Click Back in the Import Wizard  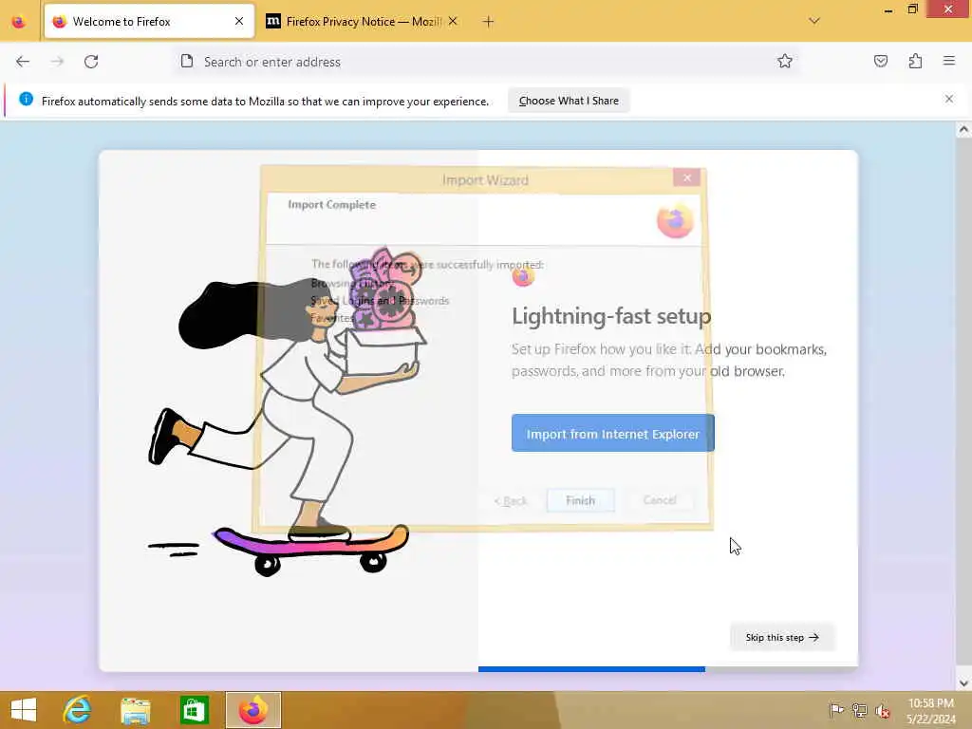[511, 500]
